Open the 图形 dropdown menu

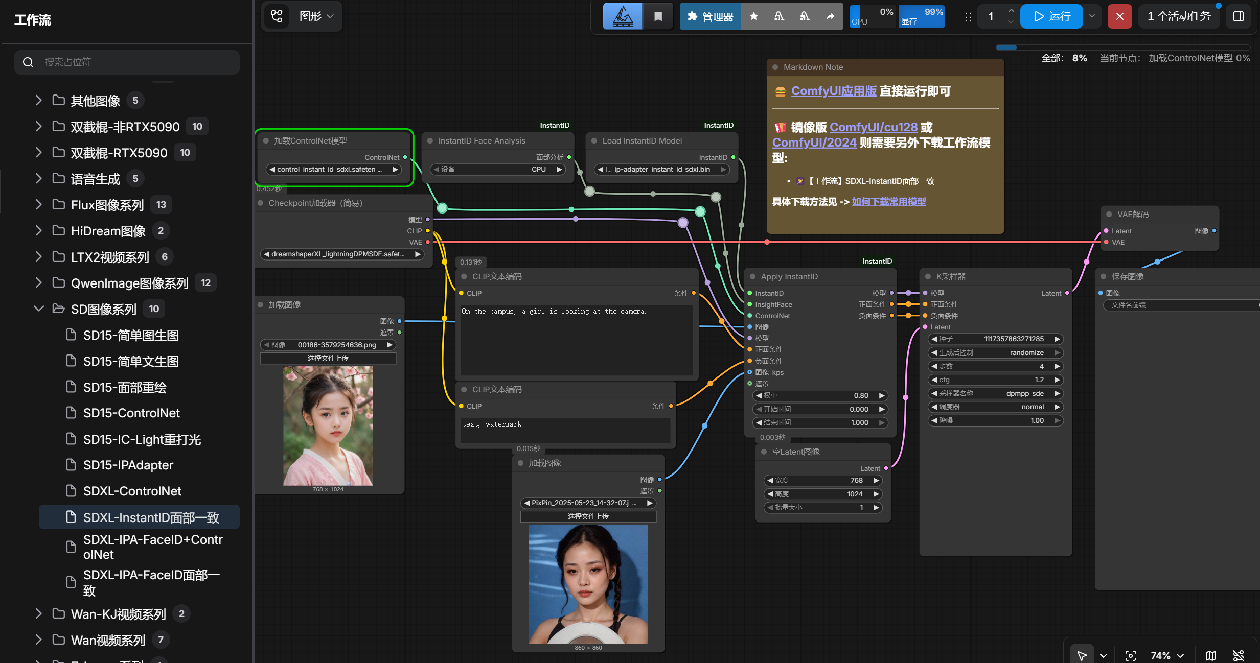coord(316,16)
